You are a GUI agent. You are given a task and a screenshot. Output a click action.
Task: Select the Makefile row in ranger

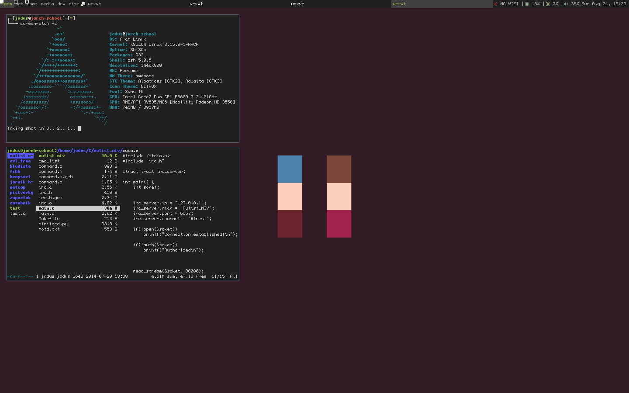coord(78,219)
